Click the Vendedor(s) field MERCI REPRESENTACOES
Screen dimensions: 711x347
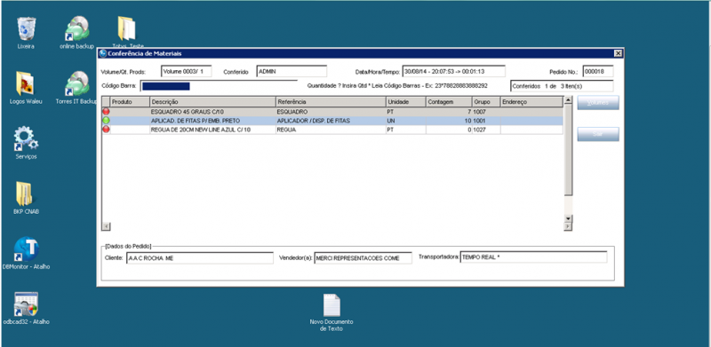click(x=363, y=257)
